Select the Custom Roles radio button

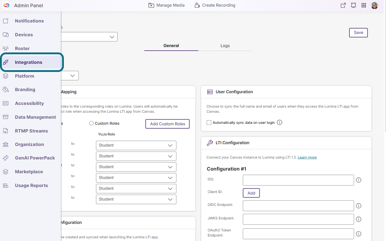point(91,123)
